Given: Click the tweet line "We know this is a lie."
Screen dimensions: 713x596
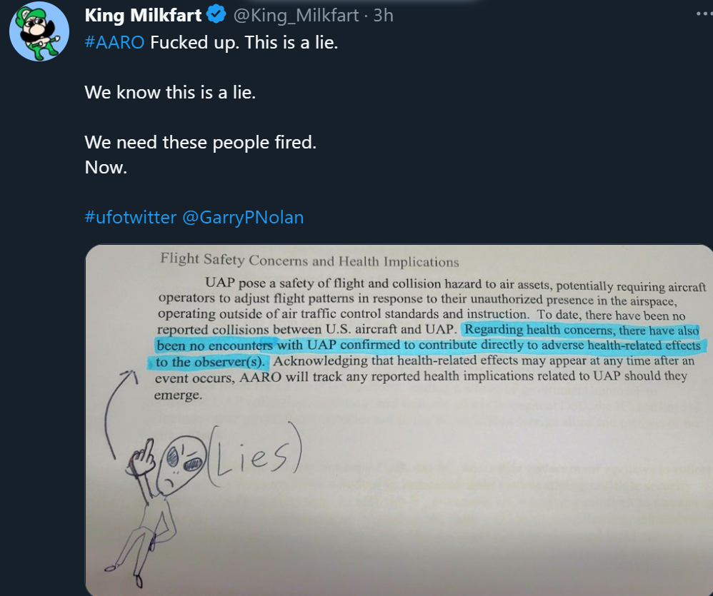Looking at the screenshot, I should [x=170, y=92].
